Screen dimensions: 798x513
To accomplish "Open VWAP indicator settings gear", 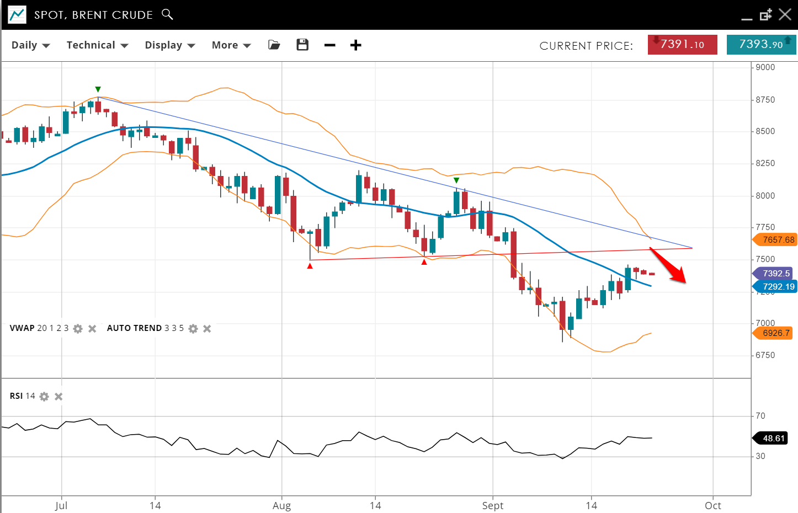I will [78, 329].
